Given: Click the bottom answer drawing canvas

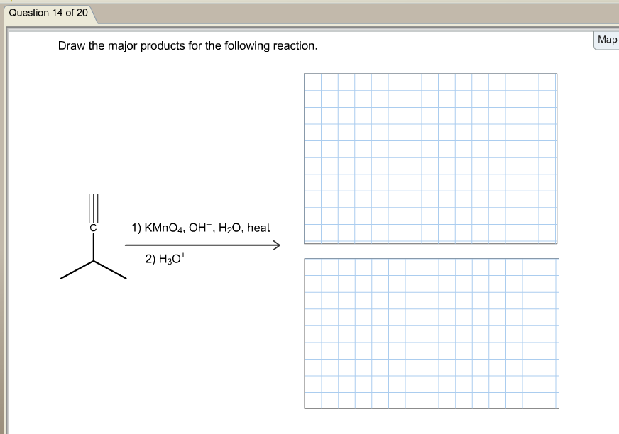Looking at the screenshot, I should click(431, 333).
